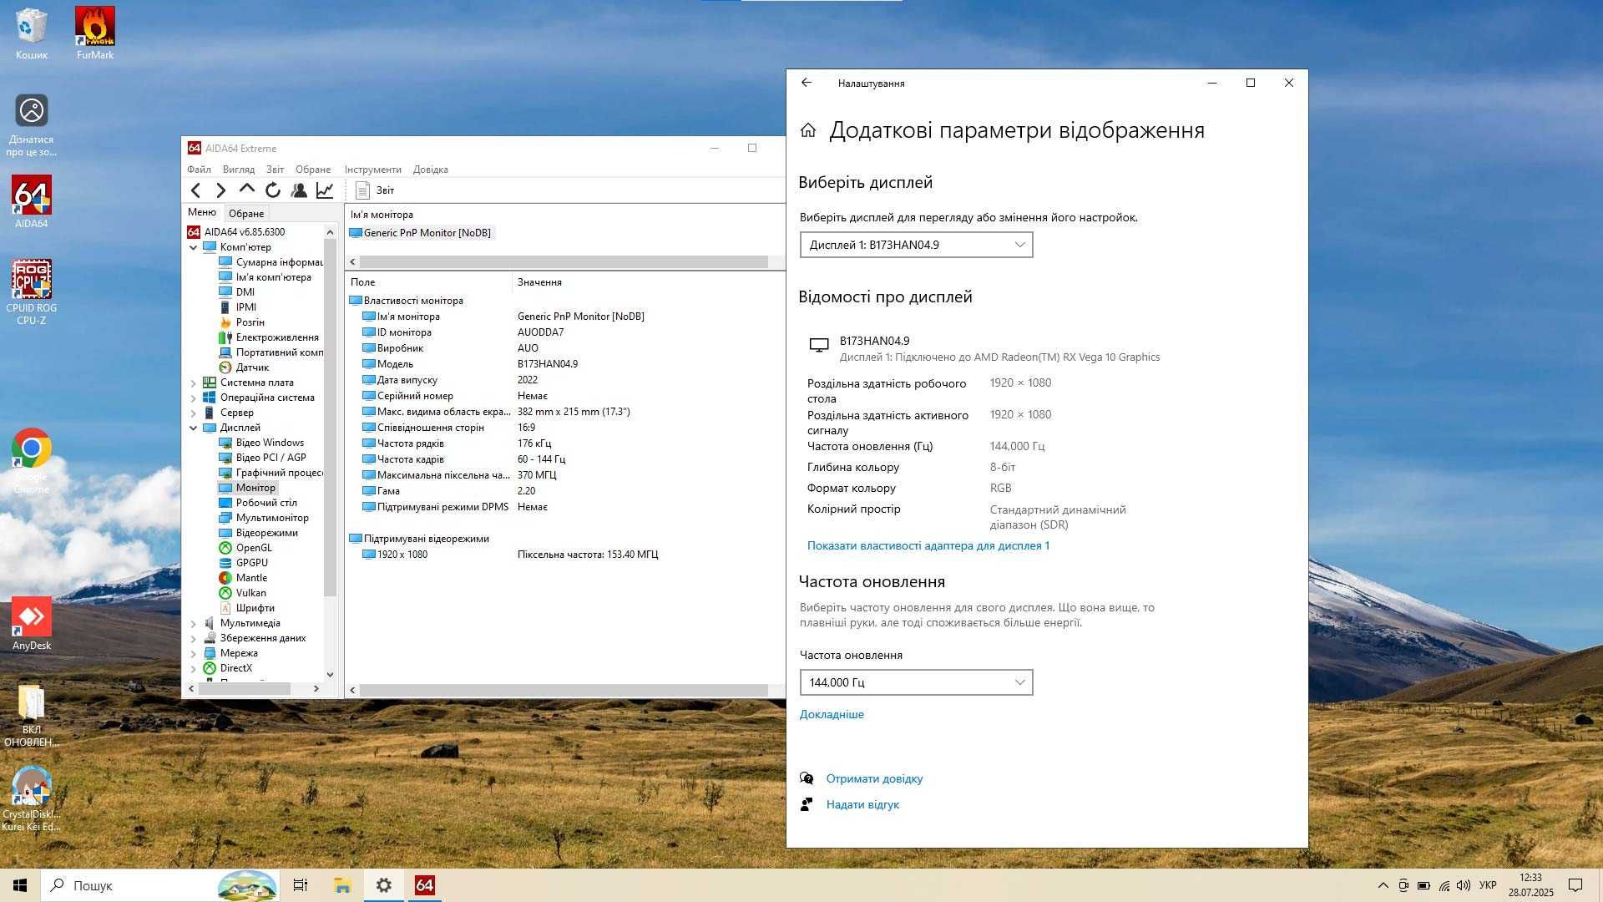Go forward with AIDA64 toolbar right arrow
The image size is (1603, 902).
tap(221, 190)
